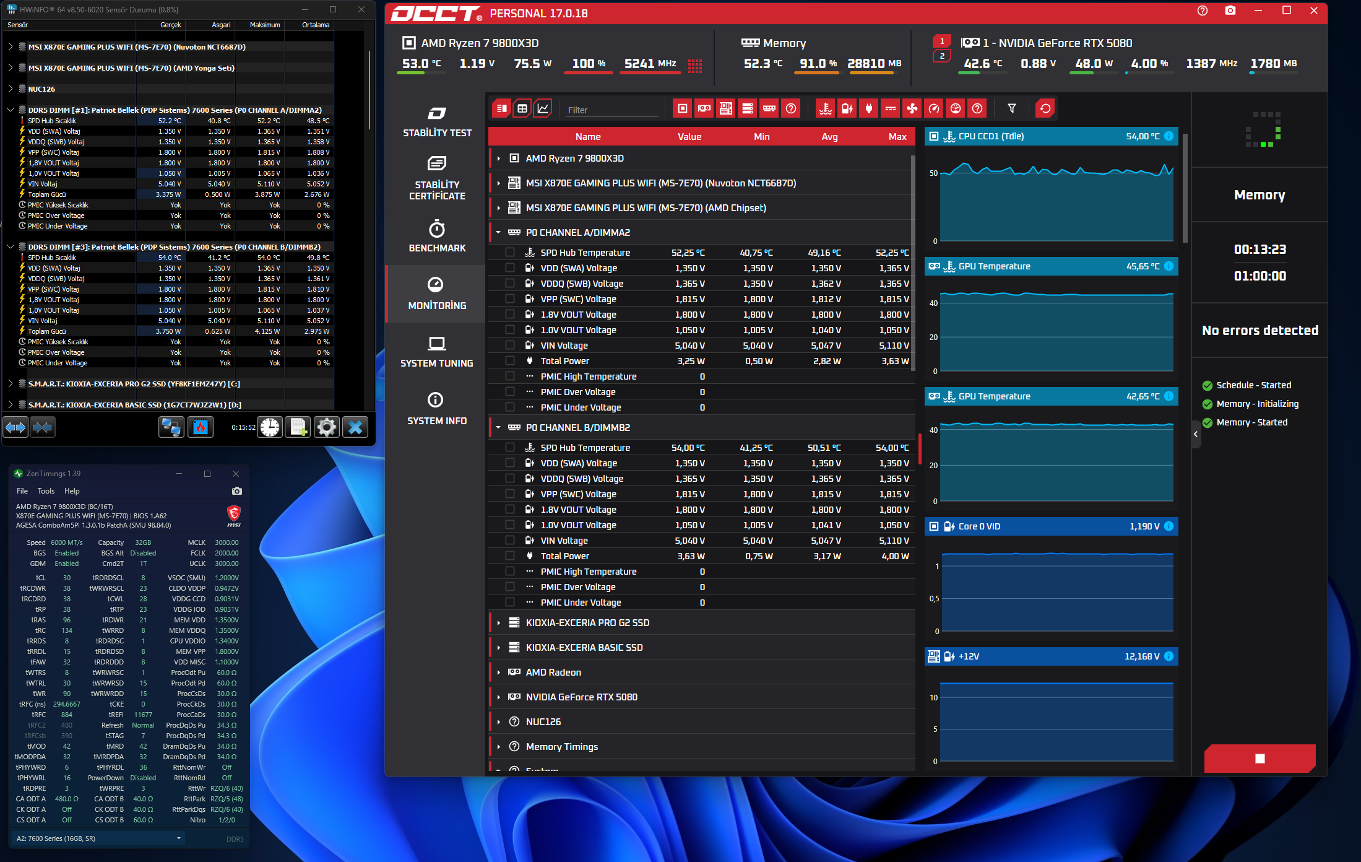
Task: Check the DIMMA2 SPD Hub Temperature checkbox
Action: (x=510, y=253)
